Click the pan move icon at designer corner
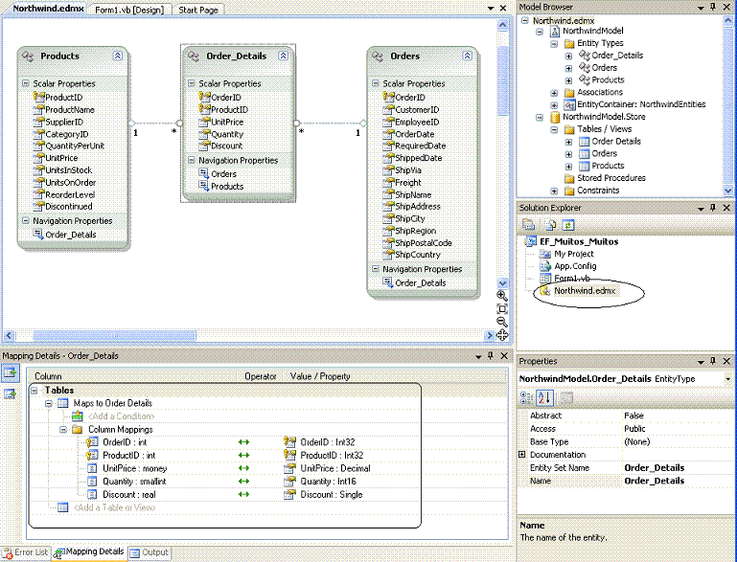 (502, 335)
